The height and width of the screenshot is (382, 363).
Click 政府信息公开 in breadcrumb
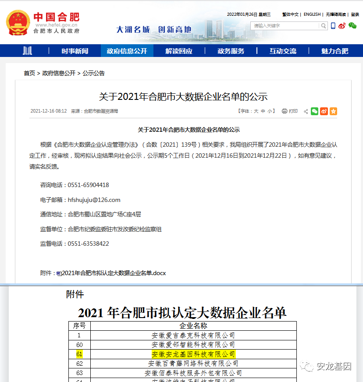coord(59,73)
